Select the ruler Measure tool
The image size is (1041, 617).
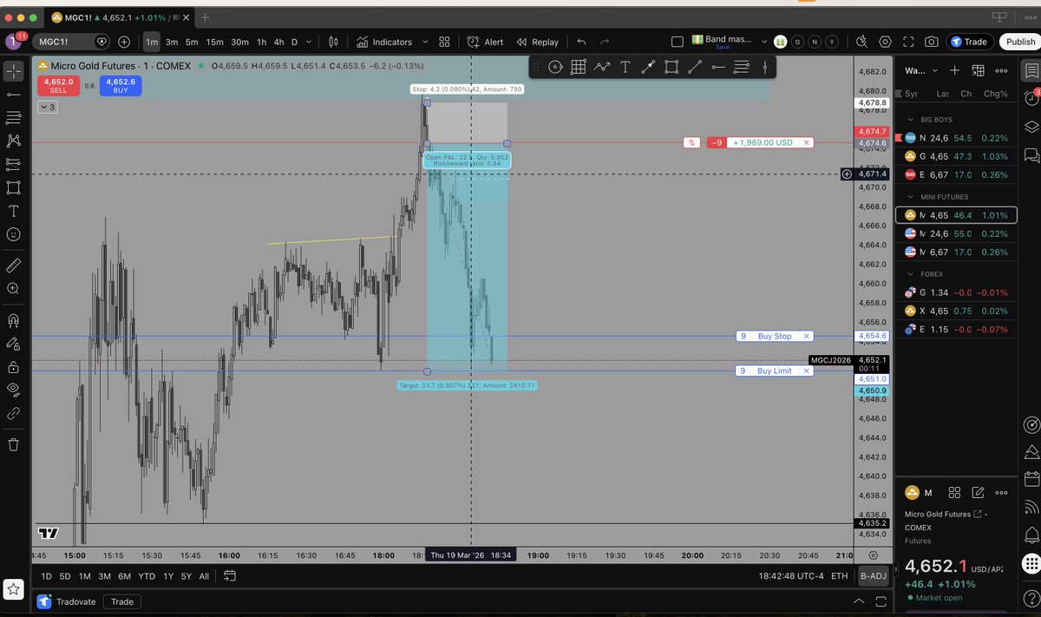[x=13, y=265]
